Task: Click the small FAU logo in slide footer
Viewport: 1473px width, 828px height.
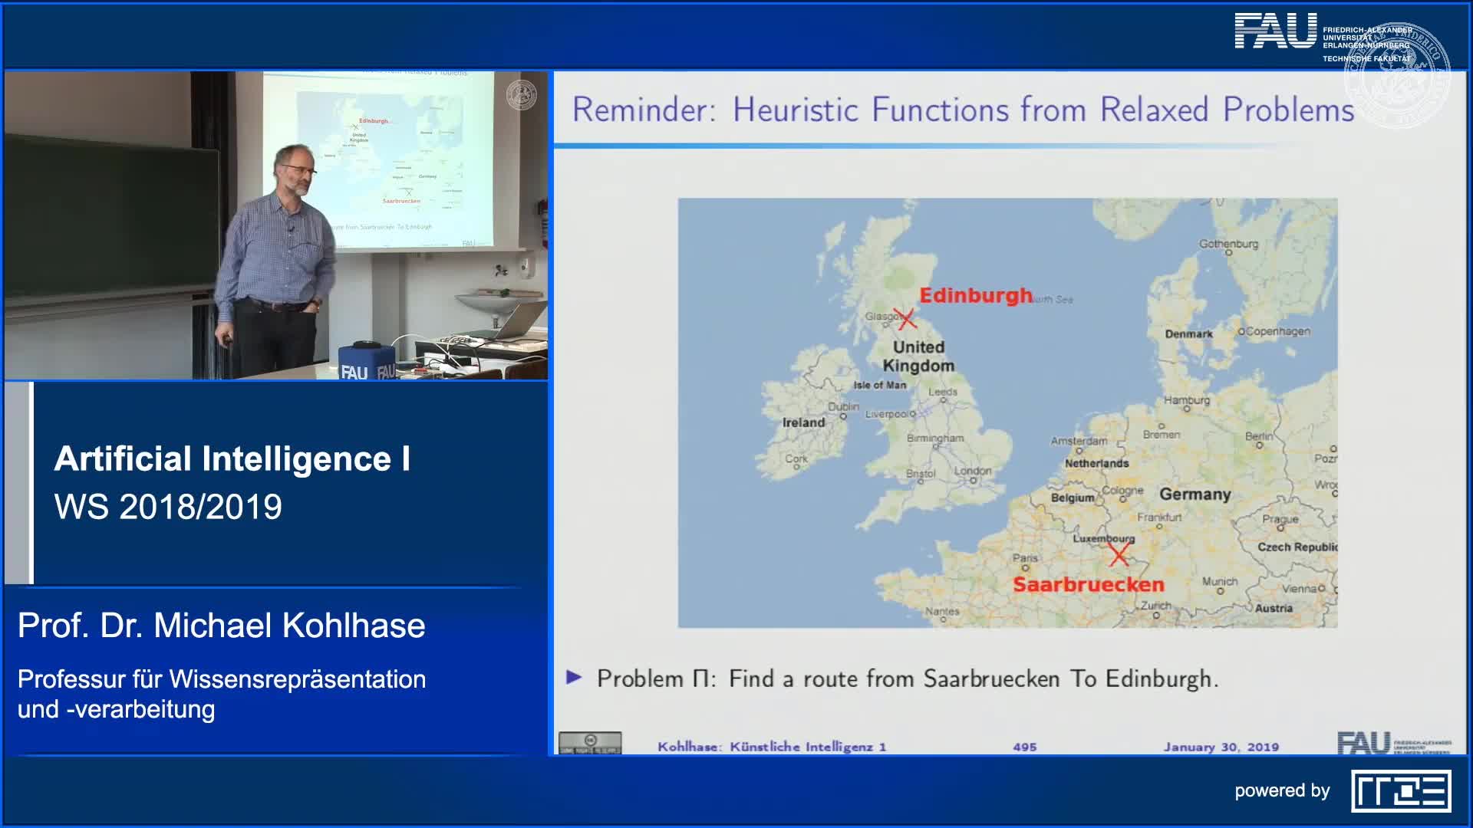Action: [1363, 742]
